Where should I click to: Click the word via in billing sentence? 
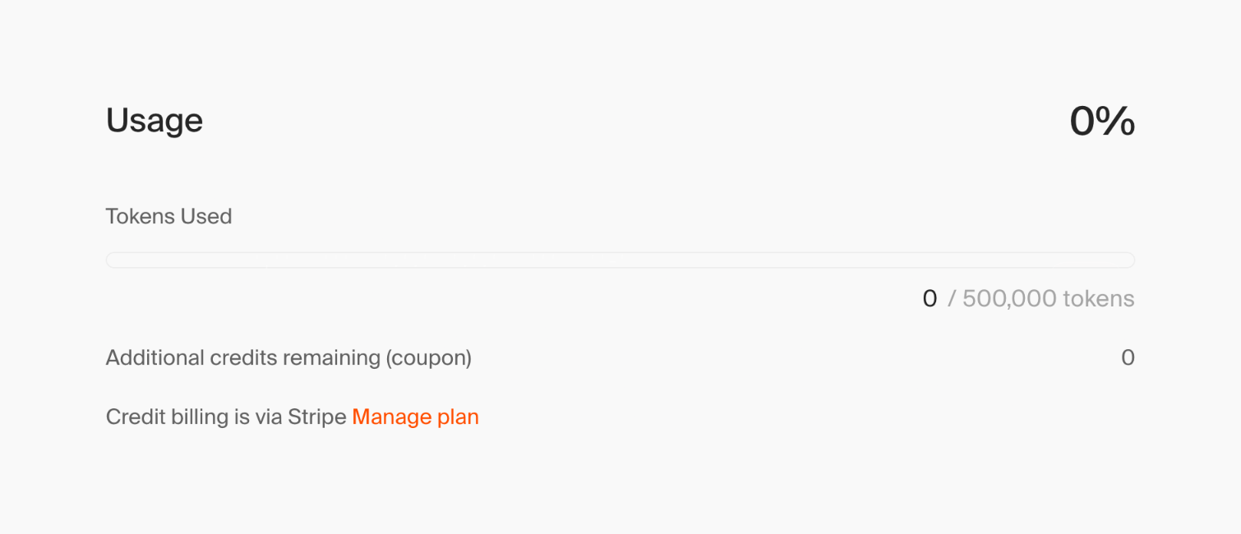click(x=269, y=417)
